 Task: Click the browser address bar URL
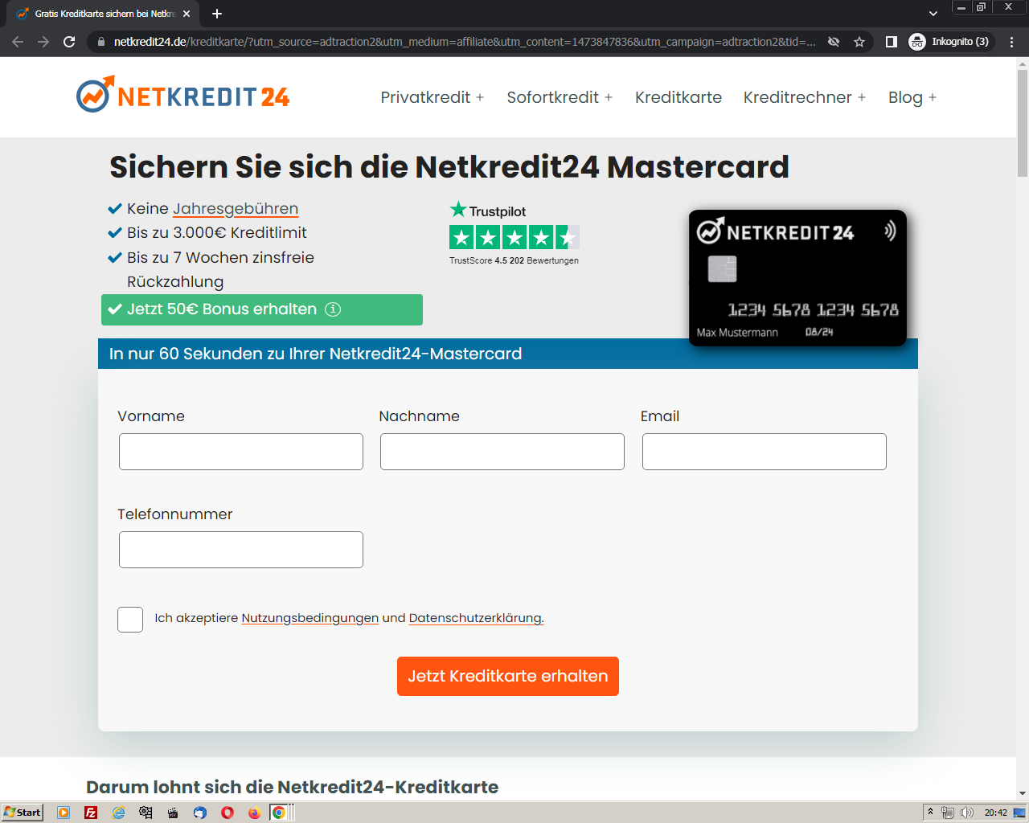[464, 42]
